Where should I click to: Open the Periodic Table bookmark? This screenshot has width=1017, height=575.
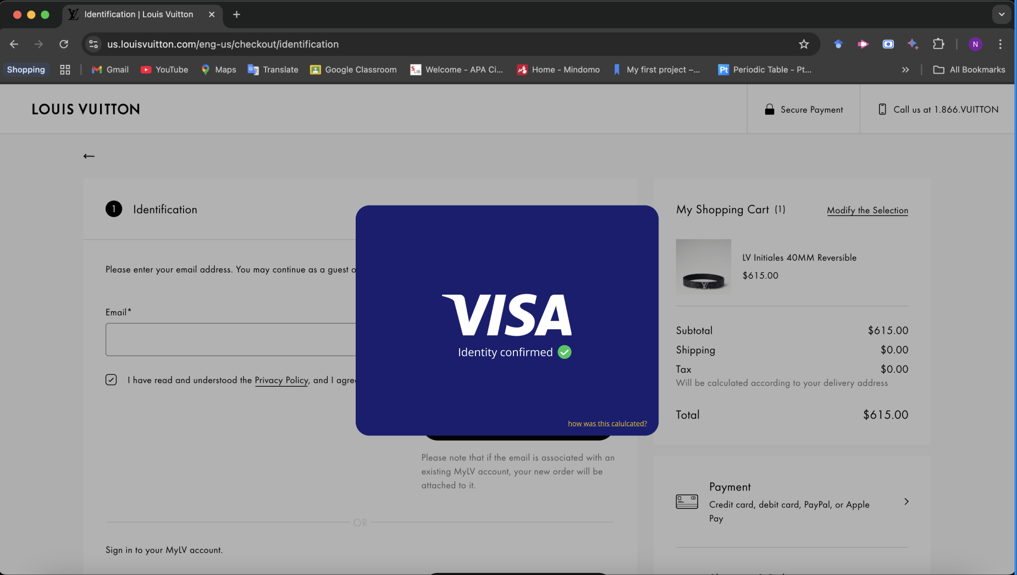[765, 70]
